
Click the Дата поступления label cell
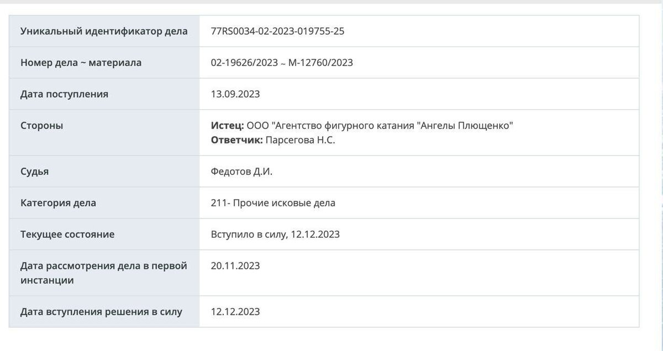pyautogui.click(x=104, y=94)
